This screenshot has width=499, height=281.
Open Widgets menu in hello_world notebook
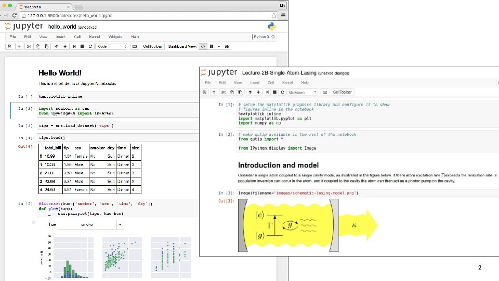point(115,36)
